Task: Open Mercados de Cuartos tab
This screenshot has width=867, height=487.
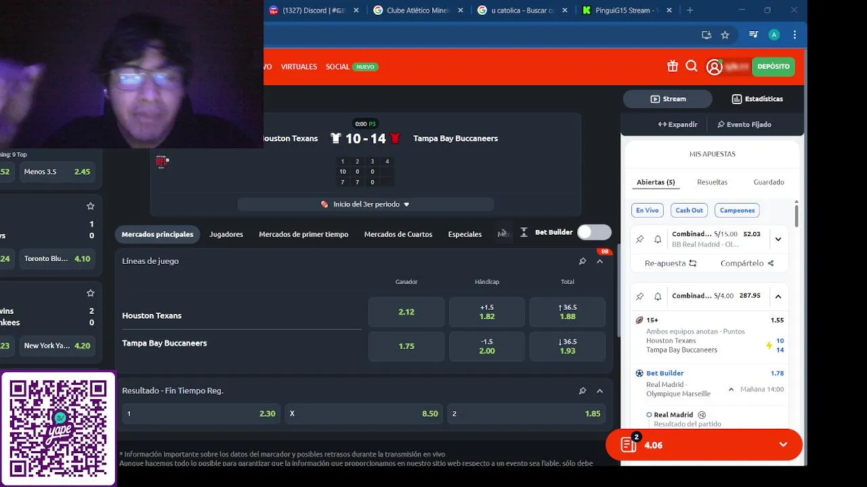Action: [398, 234]
